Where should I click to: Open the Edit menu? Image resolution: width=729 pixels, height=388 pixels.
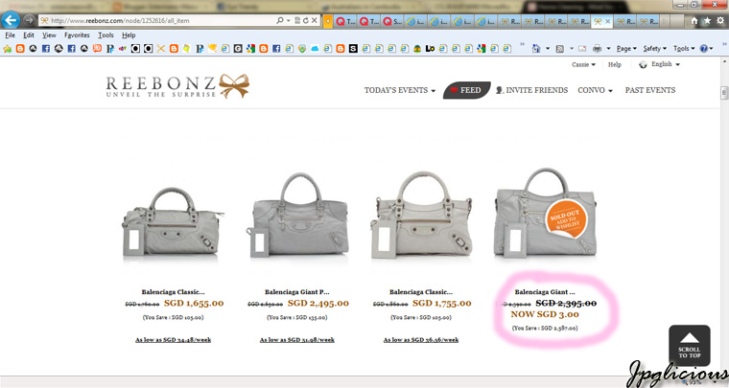(29, 35)
